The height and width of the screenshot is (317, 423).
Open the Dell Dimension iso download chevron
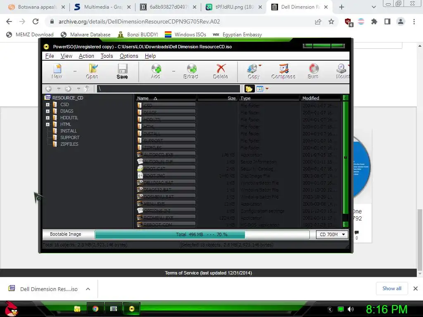[88, 289]
